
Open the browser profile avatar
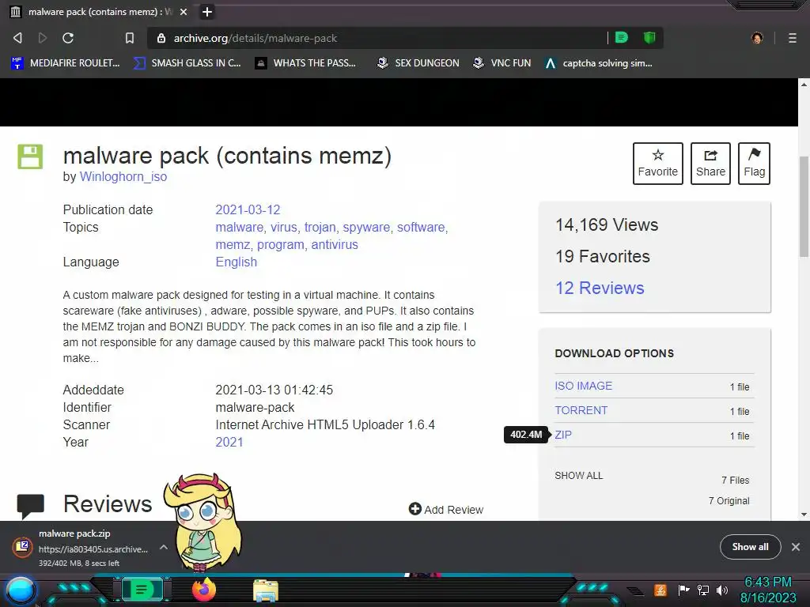pyautogui.click(x=757, y=38)
